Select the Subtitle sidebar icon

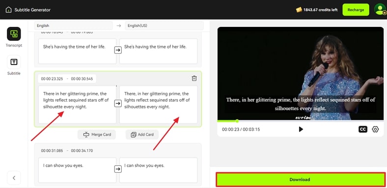(14, 62)
